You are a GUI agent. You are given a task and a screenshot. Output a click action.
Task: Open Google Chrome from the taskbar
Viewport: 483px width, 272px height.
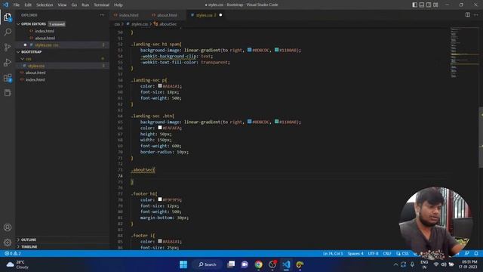pos(258,264)
